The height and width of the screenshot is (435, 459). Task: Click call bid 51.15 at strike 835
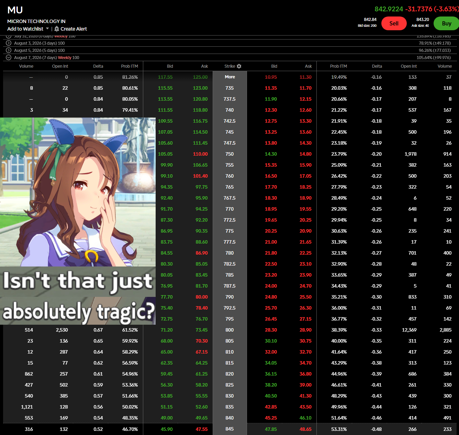click(x=167, y=407)
